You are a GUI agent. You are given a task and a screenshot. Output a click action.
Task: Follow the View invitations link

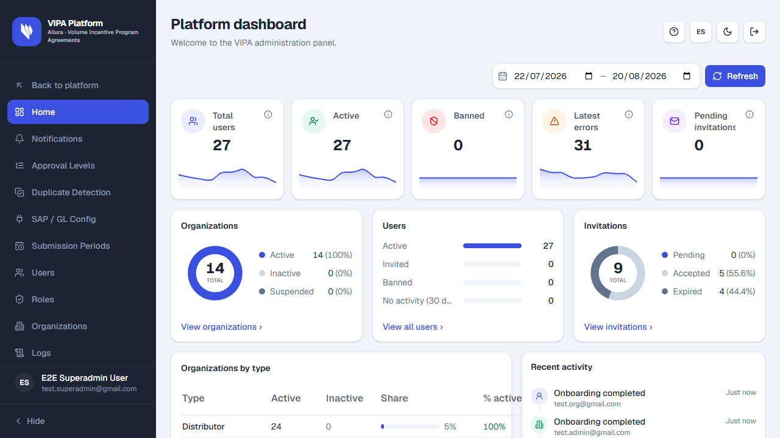click(618, 327)
